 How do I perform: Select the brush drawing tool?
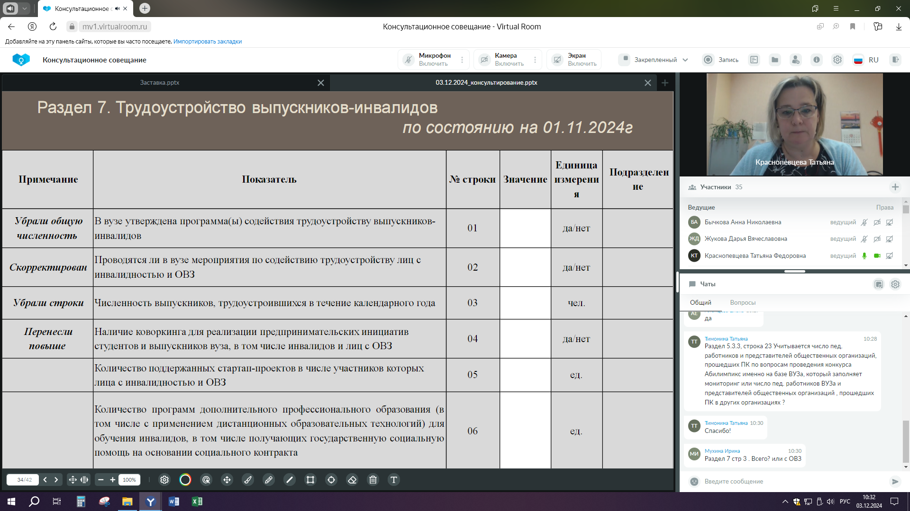click(x=248, y=480)
